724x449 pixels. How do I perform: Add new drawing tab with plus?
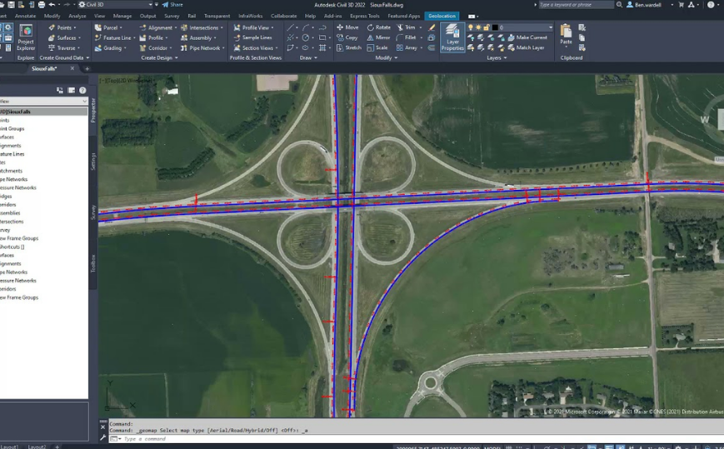point(87,69)
